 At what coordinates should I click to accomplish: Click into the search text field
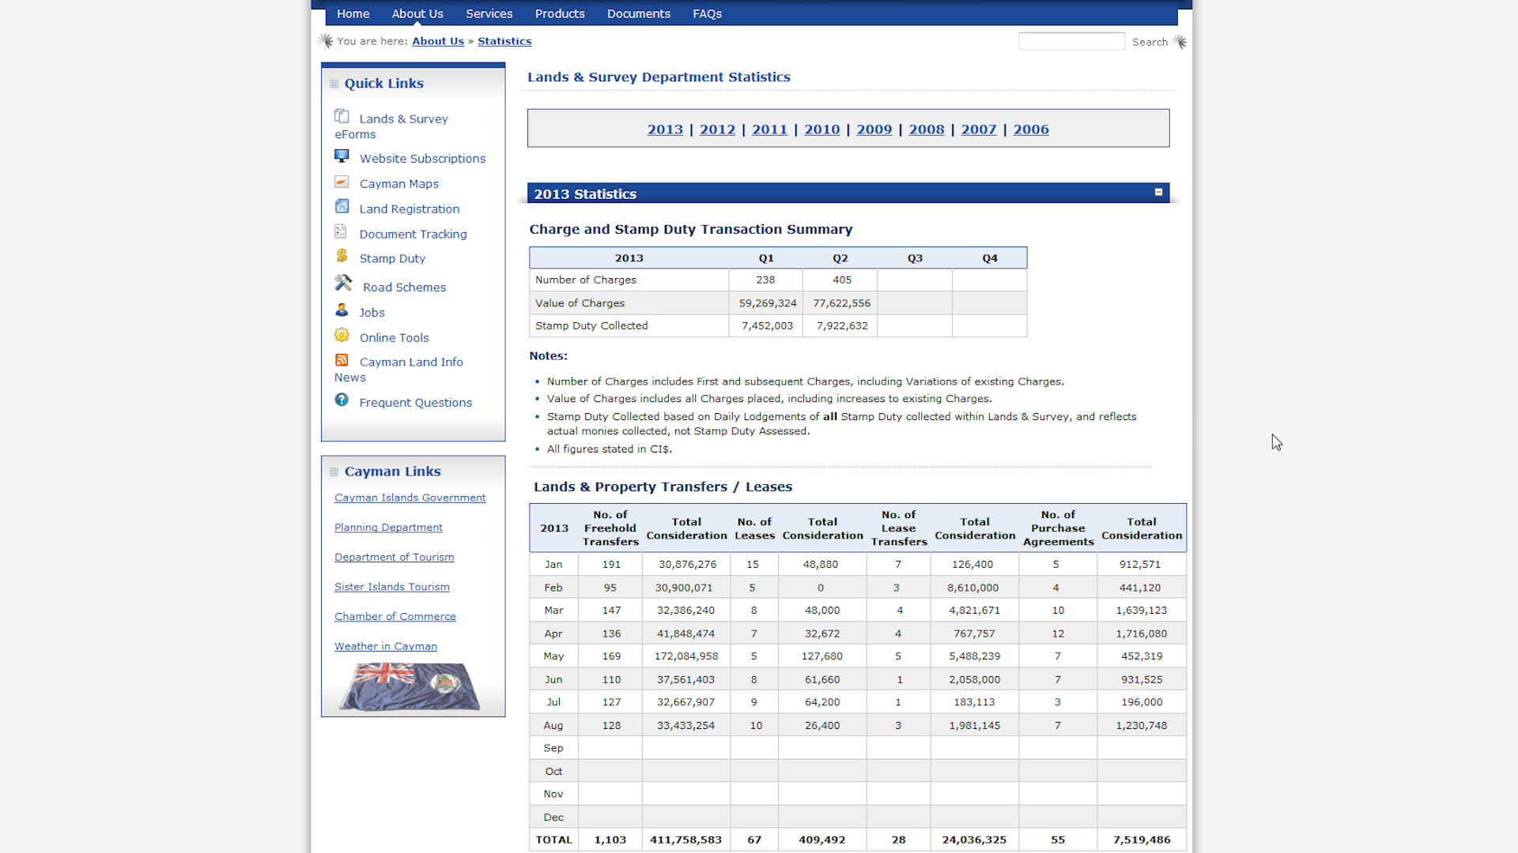(x=1071, y=41)
